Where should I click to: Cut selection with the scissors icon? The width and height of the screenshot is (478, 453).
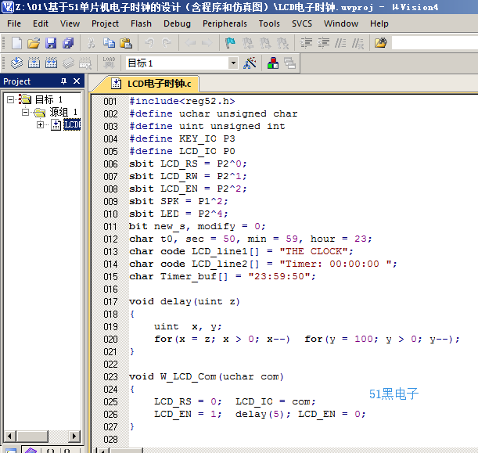91,43
